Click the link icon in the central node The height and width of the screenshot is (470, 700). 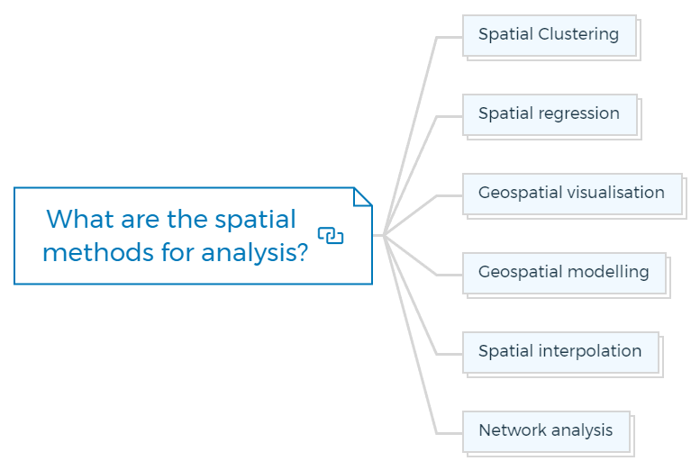331,235
